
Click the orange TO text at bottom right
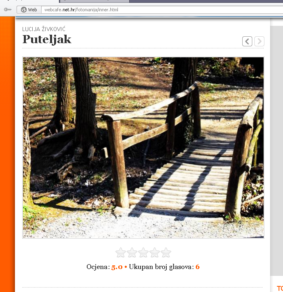[280, 288]
